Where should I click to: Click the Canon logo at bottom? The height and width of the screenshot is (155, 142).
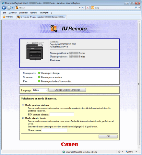[69, 144]
